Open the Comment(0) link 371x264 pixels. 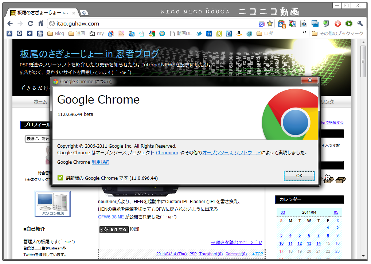pyautogui.click(x=236, y=254)
